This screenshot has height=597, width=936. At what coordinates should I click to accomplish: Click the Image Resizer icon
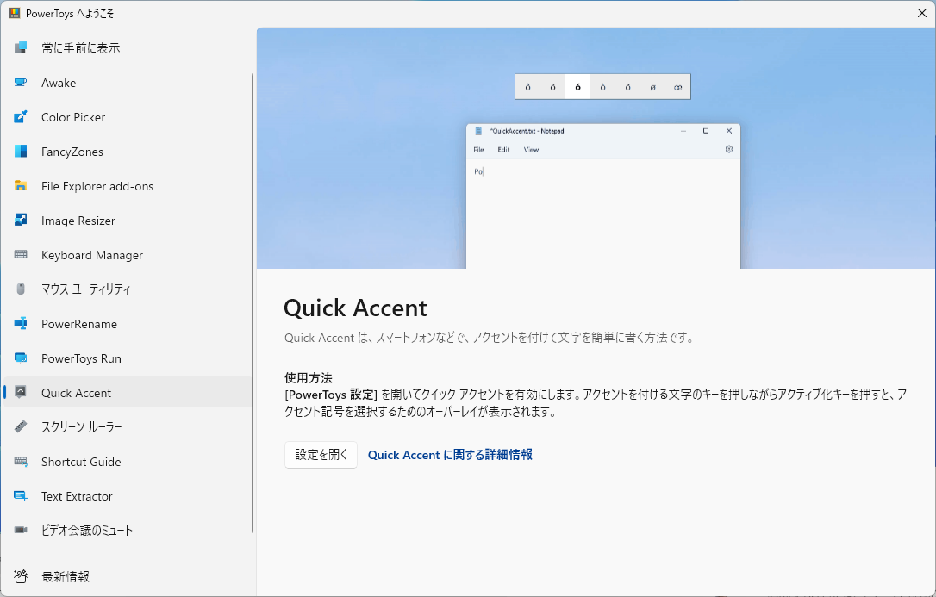21,221
